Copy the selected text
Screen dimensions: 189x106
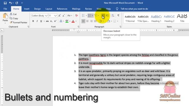[x=14, y=18]
